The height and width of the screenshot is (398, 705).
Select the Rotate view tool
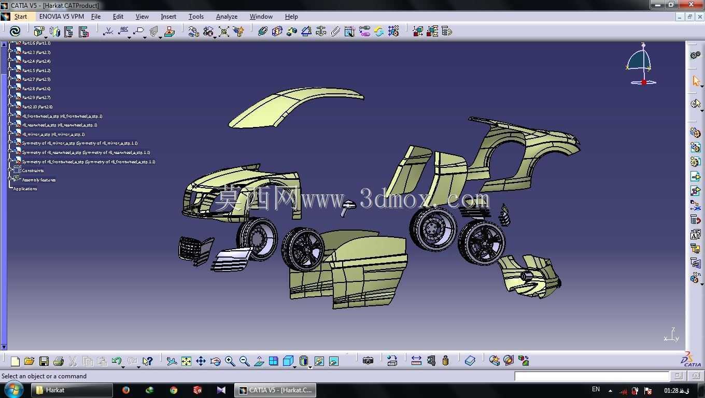pyautogui.click(x=216, y=361)
